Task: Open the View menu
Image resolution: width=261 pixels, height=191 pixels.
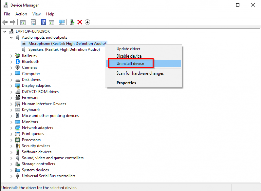Action: pos(36,14)
